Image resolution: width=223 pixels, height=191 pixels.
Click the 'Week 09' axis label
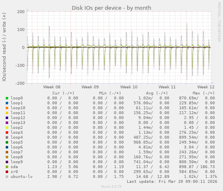pyautogui.click(x=90, y=87)
